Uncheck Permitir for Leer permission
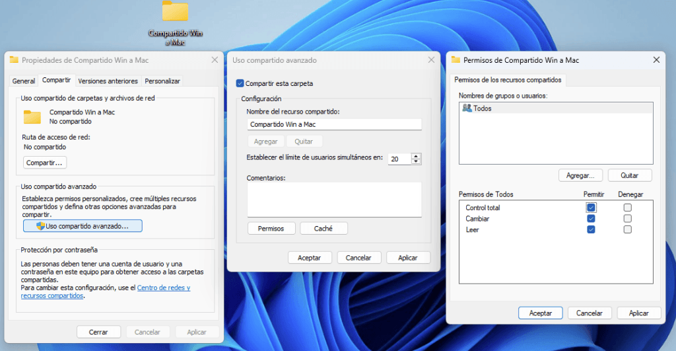 tap(591, 229)
